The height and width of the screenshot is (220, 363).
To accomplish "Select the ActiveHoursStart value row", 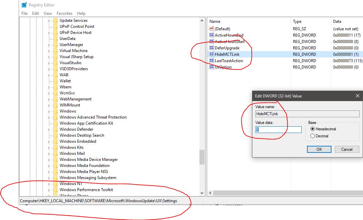I will pyautogui.click(x=230, y=42).
